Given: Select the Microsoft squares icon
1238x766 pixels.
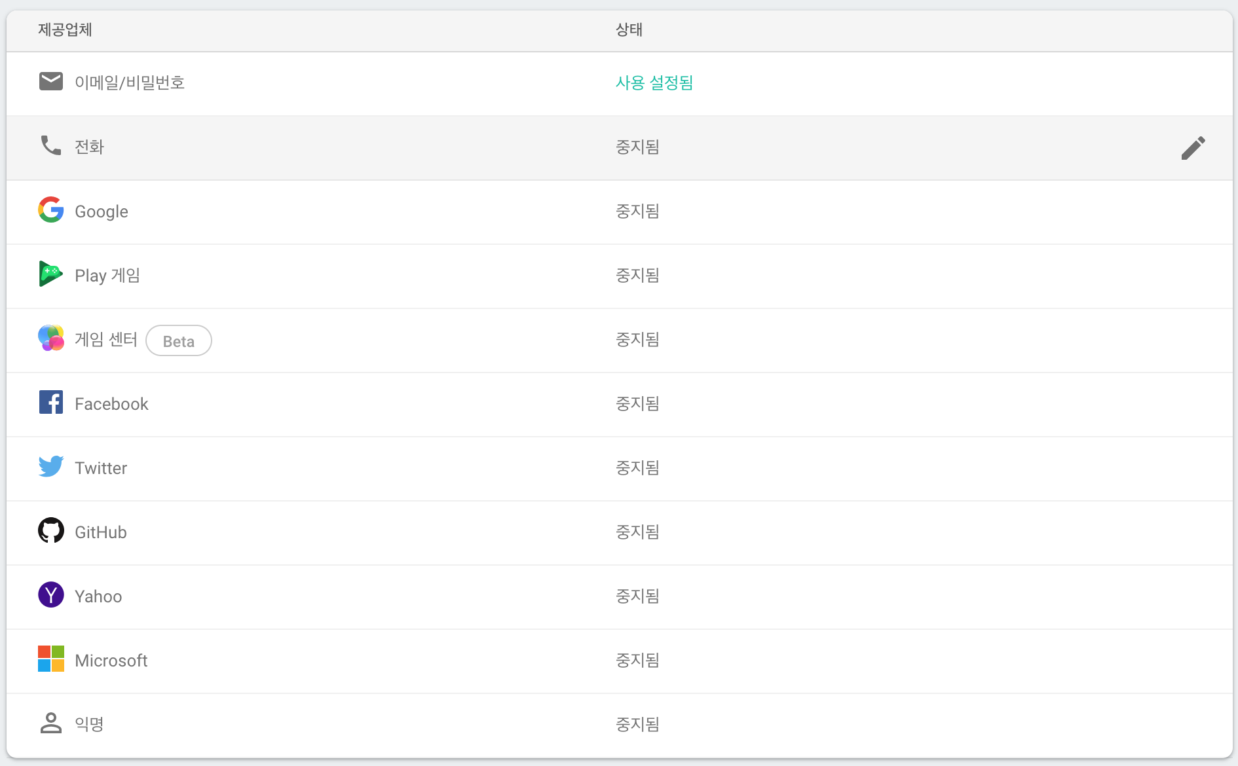Looking at the screenshot, I should point(50,659).
